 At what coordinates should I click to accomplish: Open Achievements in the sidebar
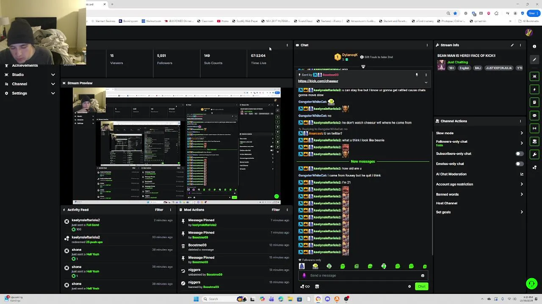25,65
